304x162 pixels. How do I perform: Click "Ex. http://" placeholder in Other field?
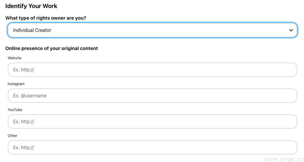pos(24,147)
